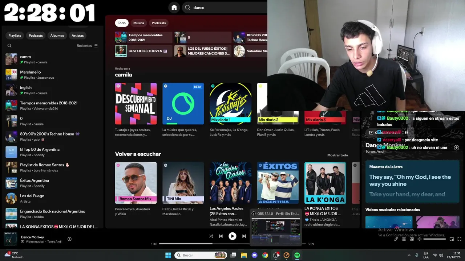This screenshot has width=465, height=261.
Task: Click Mostrar todo link
Action: tap(337, 155)
